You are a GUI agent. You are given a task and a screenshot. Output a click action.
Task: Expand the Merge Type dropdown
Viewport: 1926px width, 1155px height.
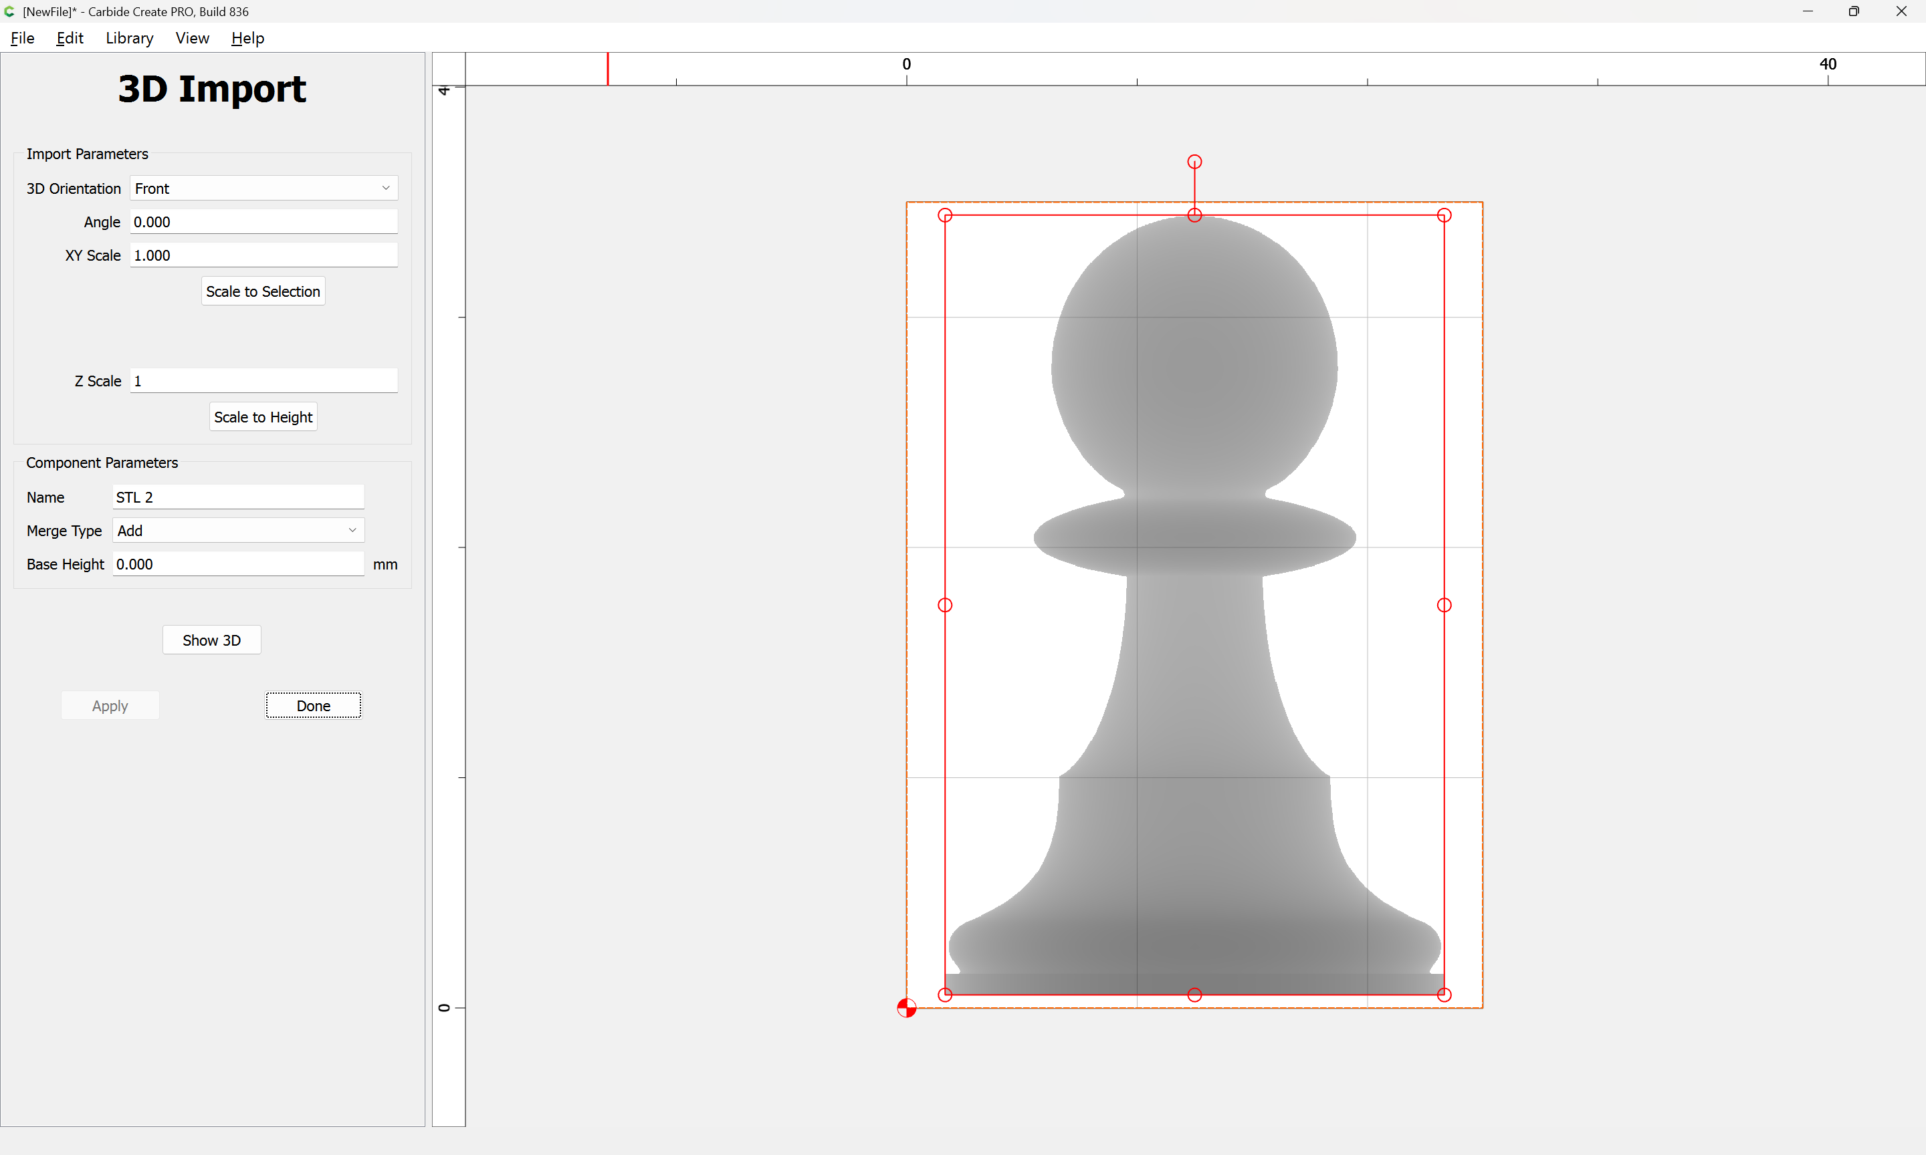[238, 531]
